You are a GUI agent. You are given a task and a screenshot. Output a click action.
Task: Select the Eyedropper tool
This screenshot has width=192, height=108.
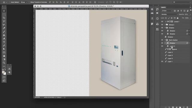pos(4,28)
